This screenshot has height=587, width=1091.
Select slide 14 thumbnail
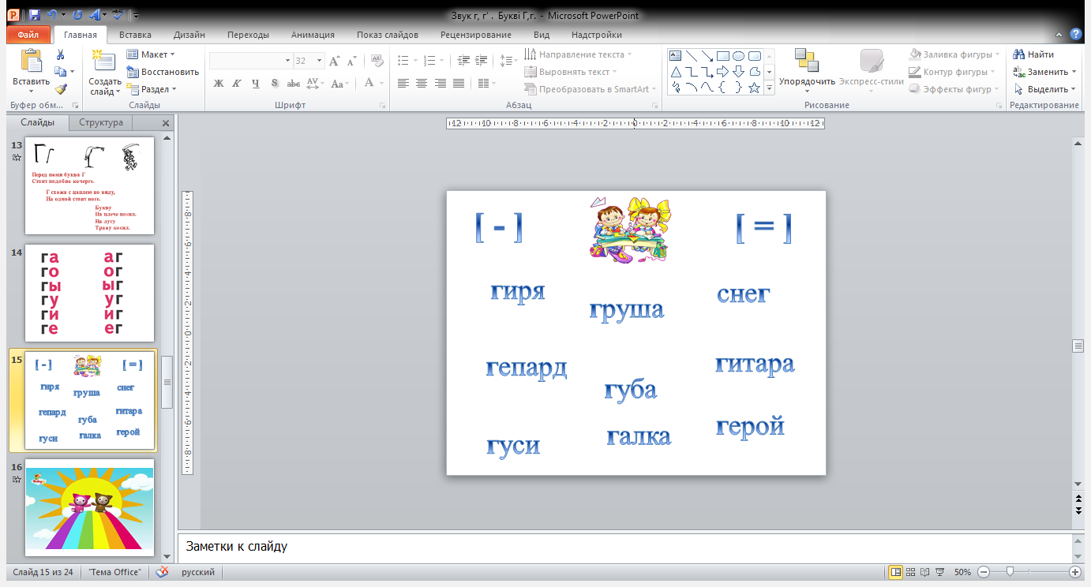pos(89,292)
